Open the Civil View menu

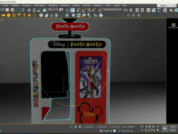[x=86, y=6]
